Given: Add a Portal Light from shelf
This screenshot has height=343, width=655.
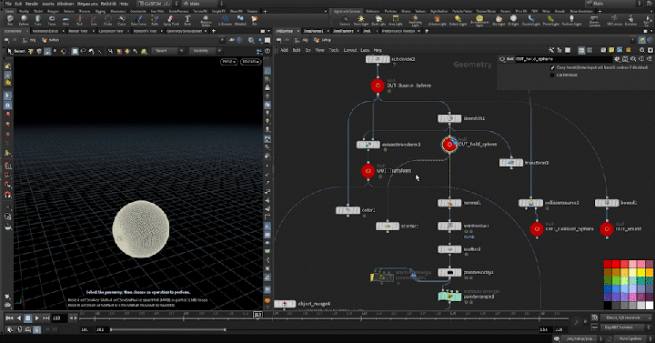Looking at the screenshot, I should coord(551,20).
